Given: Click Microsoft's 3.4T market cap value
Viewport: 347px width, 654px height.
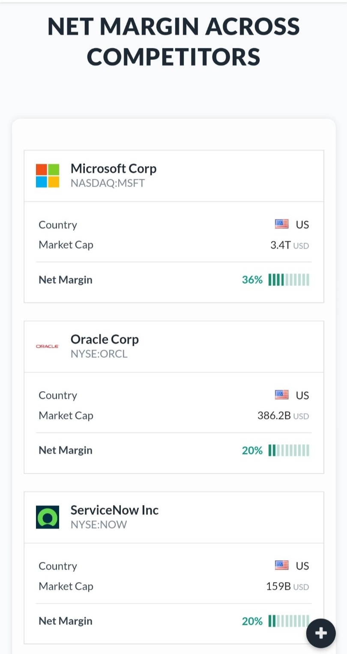Looking at the screenshot, I should (281, 245).
